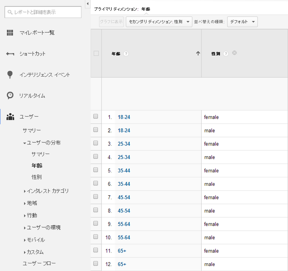This screenshot has width=288, height=271.
Task: Select ユーザー menu section
Action: pos(29,117)
